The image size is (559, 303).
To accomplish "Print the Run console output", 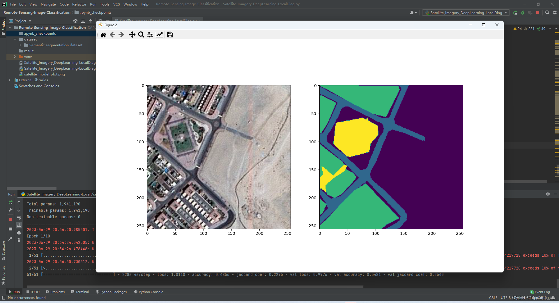I will 19,233.
